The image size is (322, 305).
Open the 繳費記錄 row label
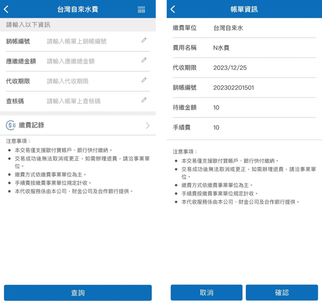(32, 125)
